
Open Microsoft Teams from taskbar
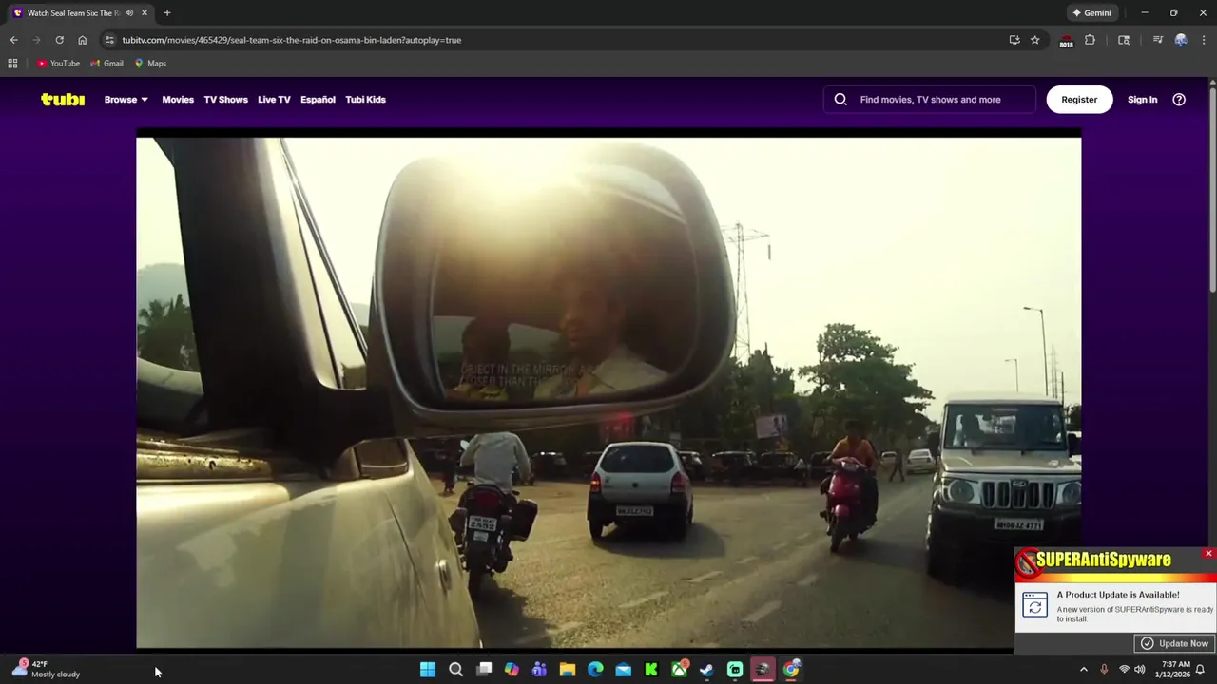[539, 670]
